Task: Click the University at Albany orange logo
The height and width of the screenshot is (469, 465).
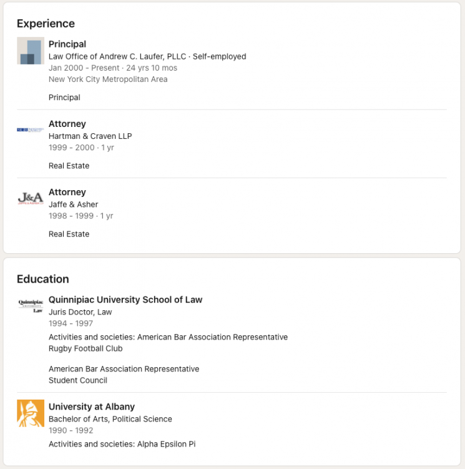Action: (x=31, y=413)
